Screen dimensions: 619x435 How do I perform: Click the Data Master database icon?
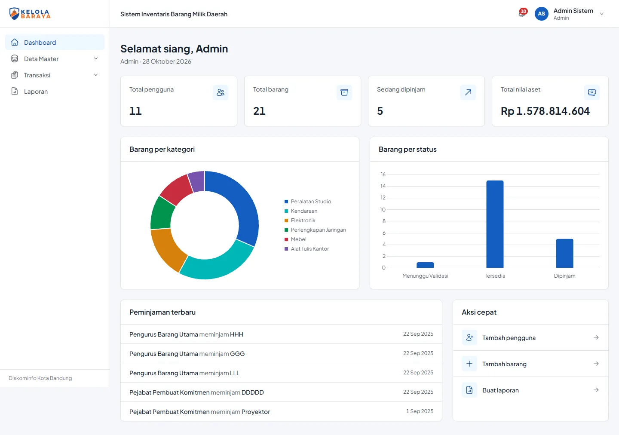click(15, 58)
